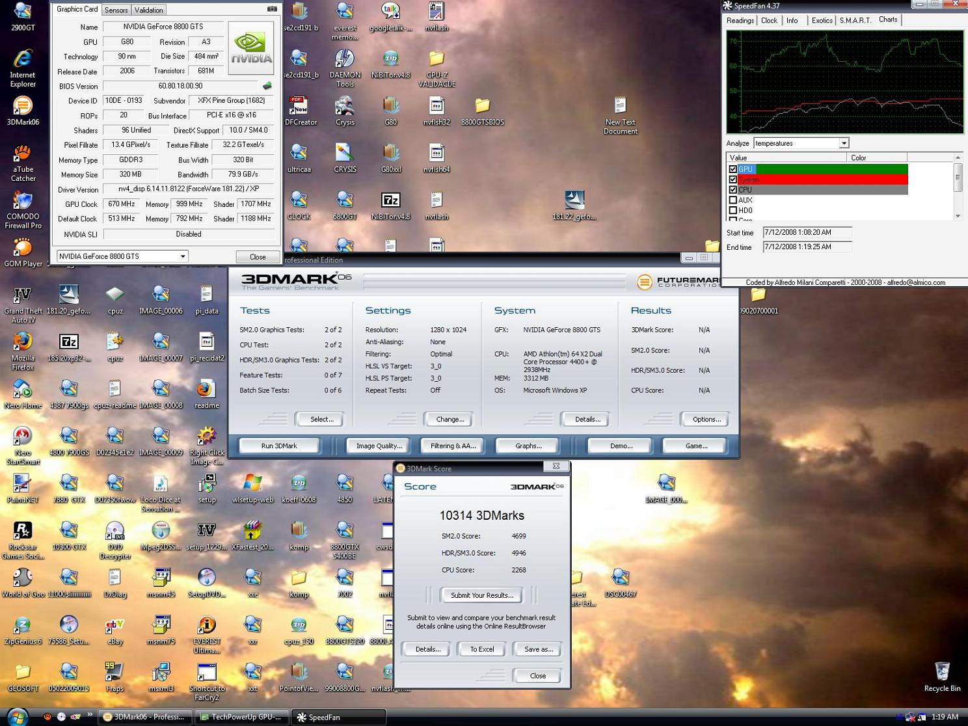Click the taskbar clock showing 1:19 AM
Image resolution: width=968 pixels, height=726 pixels.
945,717
